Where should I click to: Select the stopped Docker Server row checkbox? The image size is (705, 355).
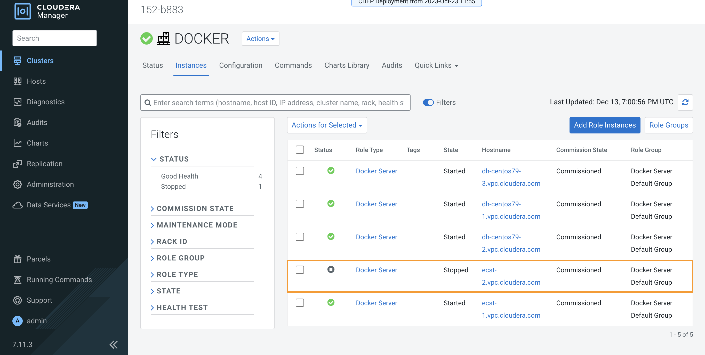click(x=300, y=270)
